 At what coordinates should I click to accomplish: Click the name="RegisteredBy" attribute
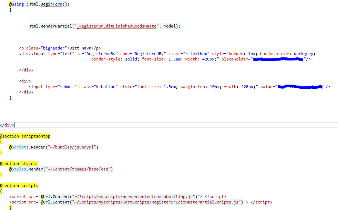point(143,54)
